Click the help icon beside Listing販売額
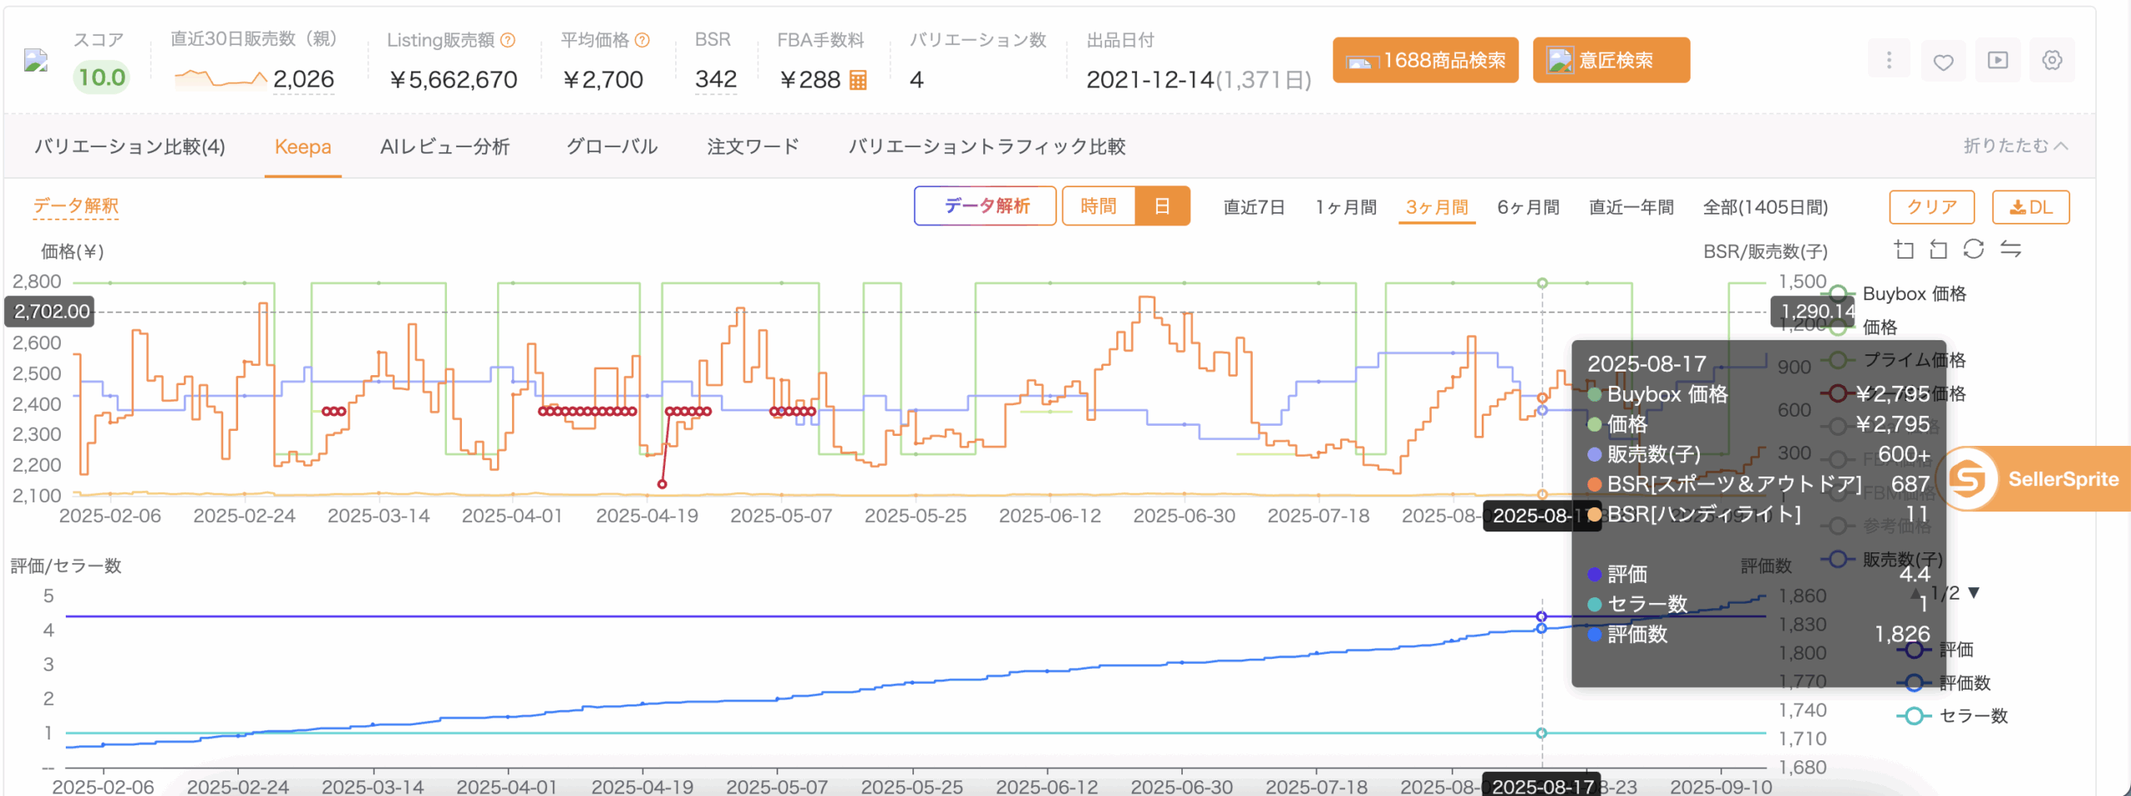Viewport: 2131px width, 796px height. click(508, 40)
